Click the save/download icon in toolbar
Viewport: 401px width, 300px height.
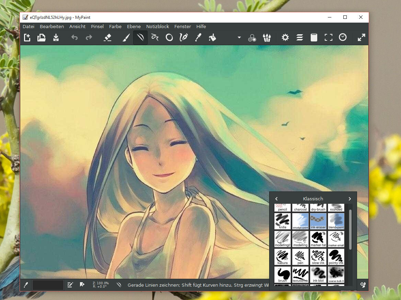pyautogui.click(x=56, y=38)
